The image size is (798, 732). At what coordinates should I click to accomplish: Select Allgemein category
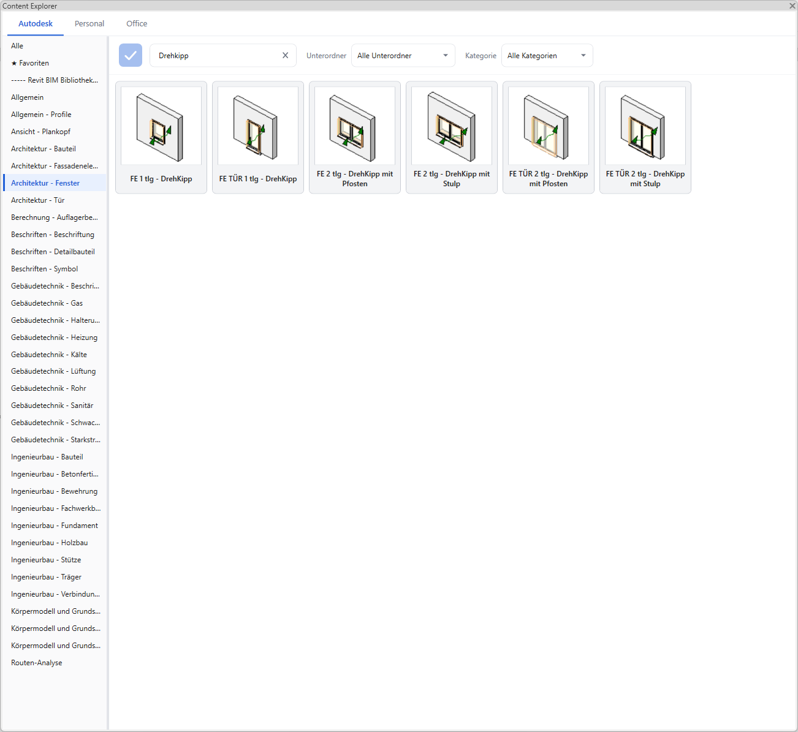click(55, 97)
